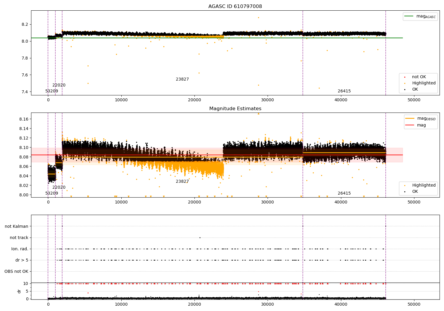
Task: Click obsid label "22020" in the top plot
Action: click(x=59, y=85)
